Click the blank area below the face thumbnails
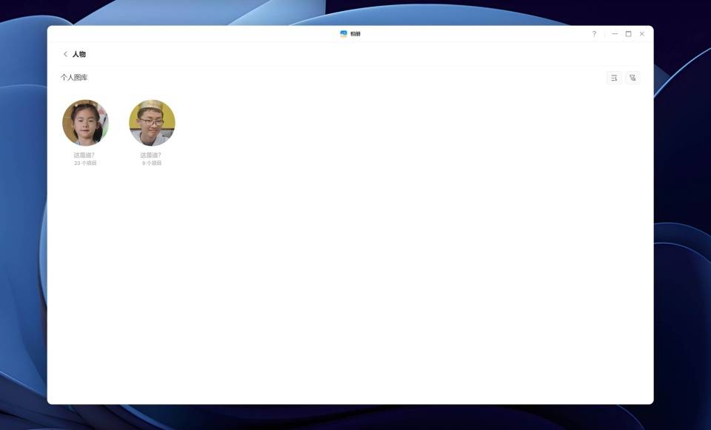711x430 pixels. point(348,281)
